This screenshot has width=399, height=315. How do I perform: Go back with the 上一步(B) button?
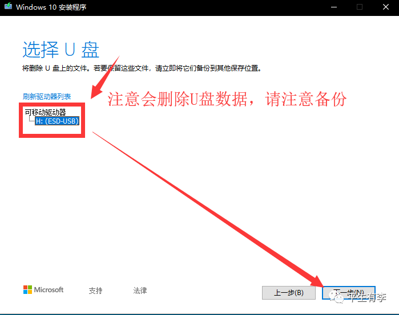pos(289,293)
